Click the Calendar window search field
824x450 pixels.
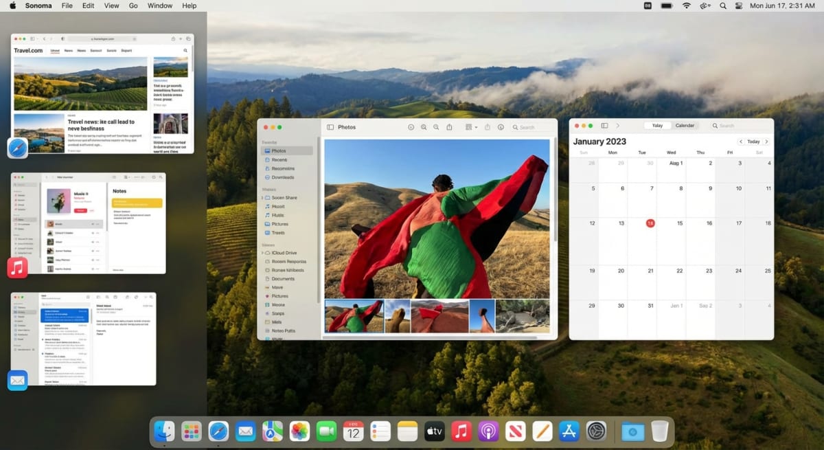740,126
